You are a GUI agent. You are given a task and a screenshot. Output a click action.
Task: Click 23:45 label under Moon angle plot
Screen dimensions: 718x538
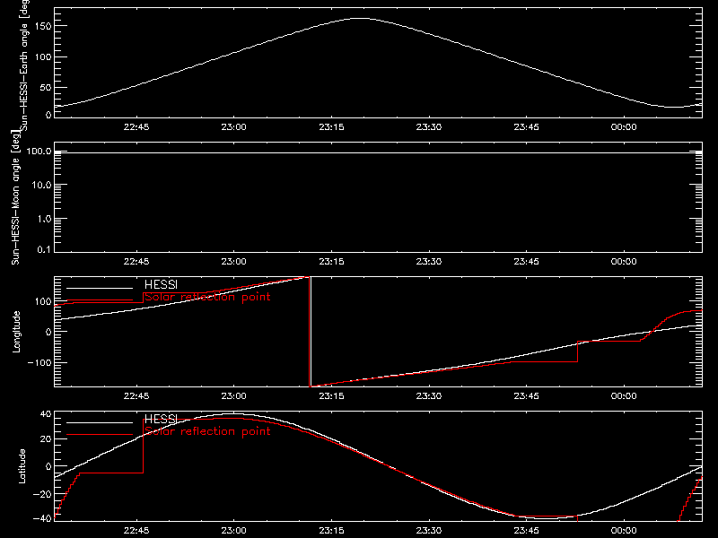coord(527,262)
